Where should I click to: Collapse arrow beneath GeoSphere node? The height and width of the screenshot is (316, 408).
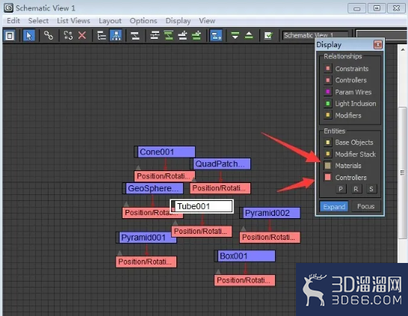[126, 204]
